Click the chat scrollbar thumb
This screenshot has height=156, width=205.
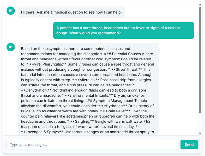pyautogui.click(x=200, y=60)
